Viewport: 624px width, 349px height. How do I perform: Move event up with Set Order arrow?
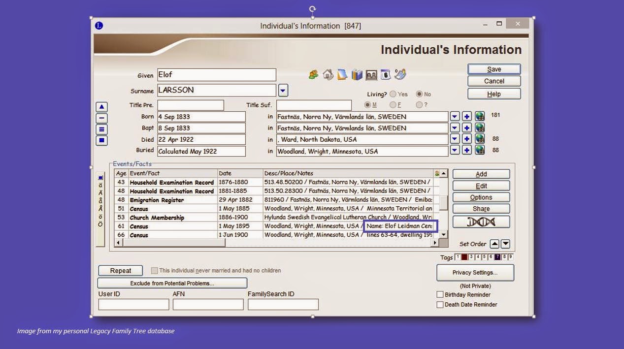[x=494, y=244]
